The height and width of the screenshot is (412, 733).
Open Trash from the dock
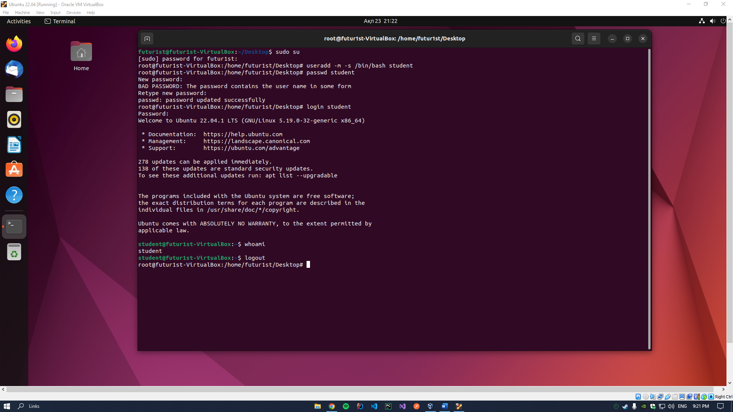coord(14,252)
